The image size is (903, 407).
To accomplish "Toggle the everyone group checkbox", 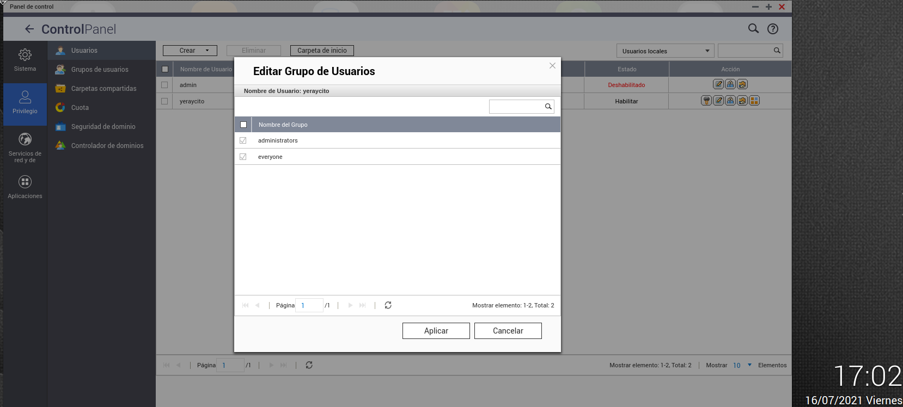I will (243, 157).
